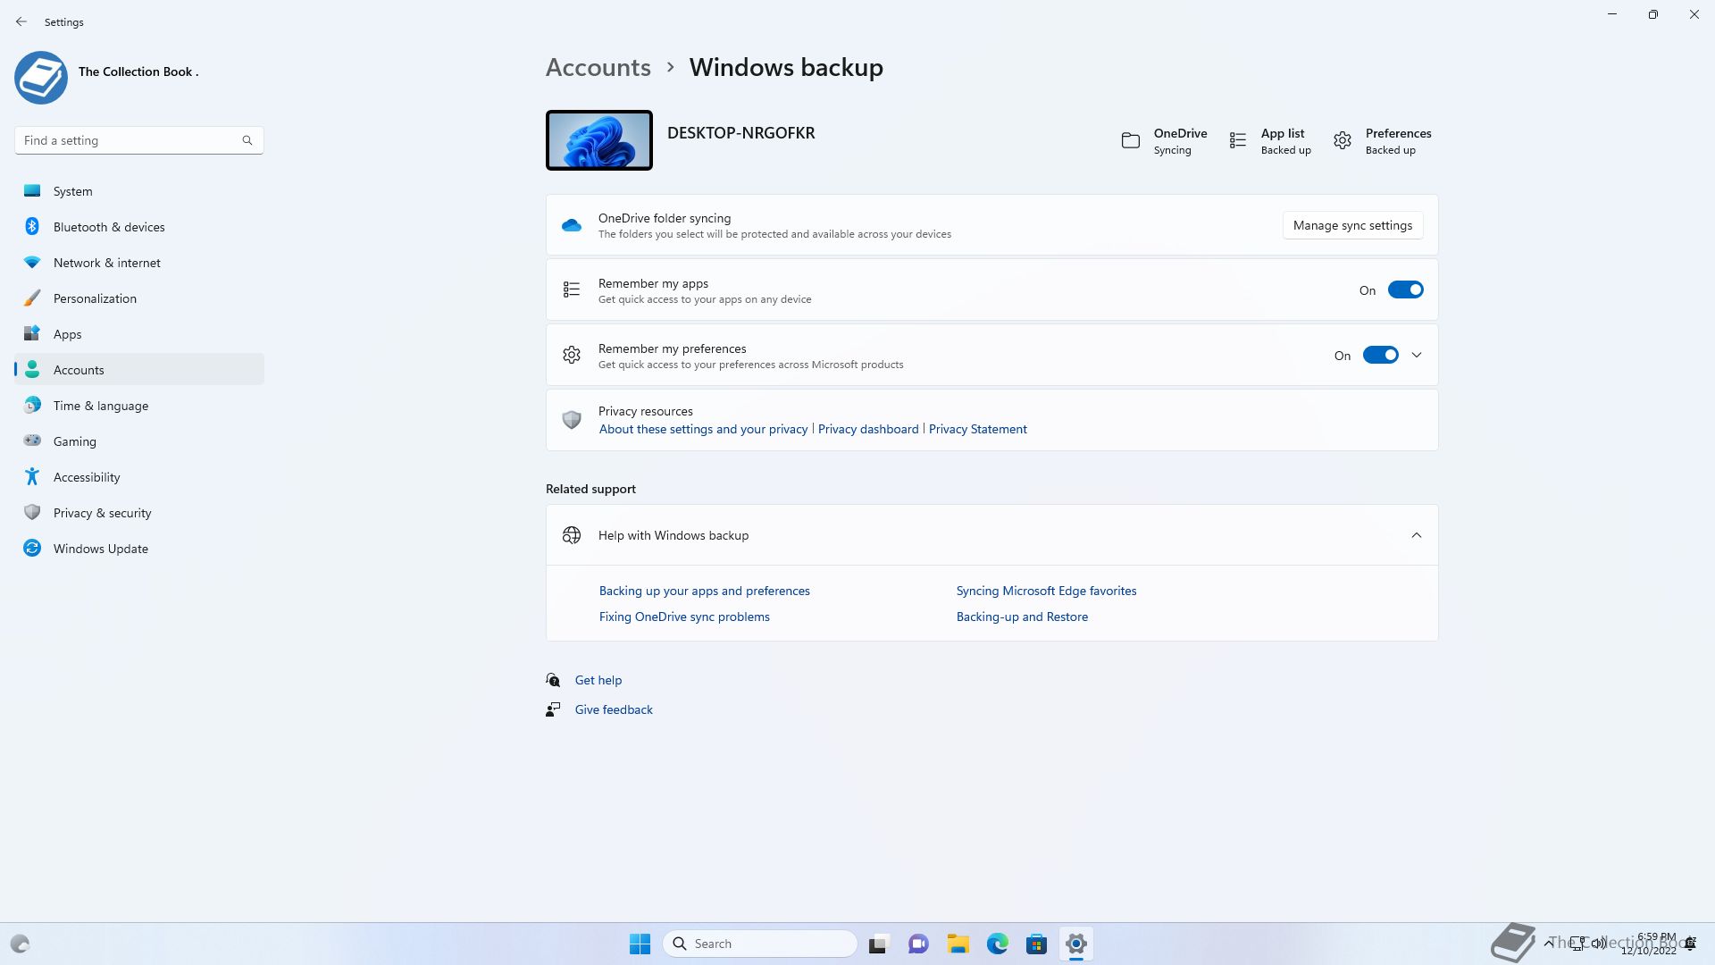The height and width of the screenshot is (965, 1715).
Task: Go to Bluetooth & devices settings
Action: click(139, 227)
